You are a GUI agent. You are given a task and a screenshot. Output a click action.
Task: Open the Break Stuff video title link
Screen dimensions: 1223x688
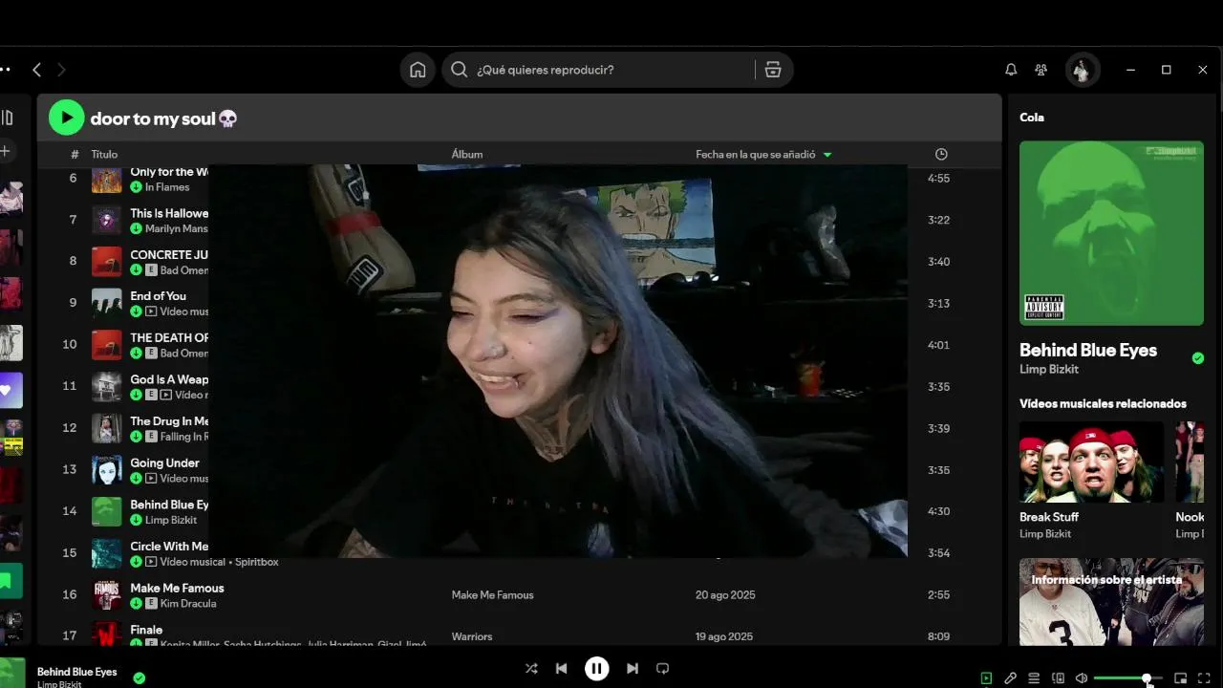1048,517
